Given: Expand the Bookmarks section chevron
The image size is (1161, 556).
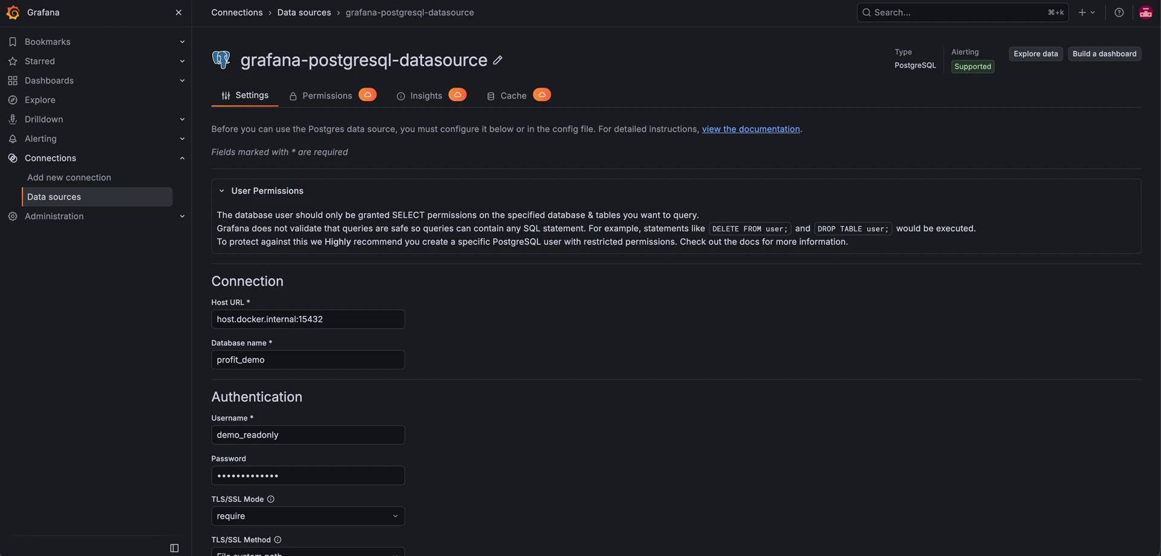Looking at the screenshot, I should [x=182, y=42].
